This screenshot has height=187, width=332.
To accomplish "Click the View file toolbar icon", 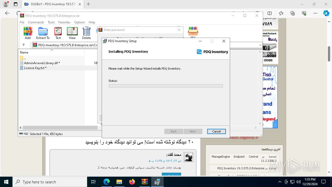I will tap(72, 33).
